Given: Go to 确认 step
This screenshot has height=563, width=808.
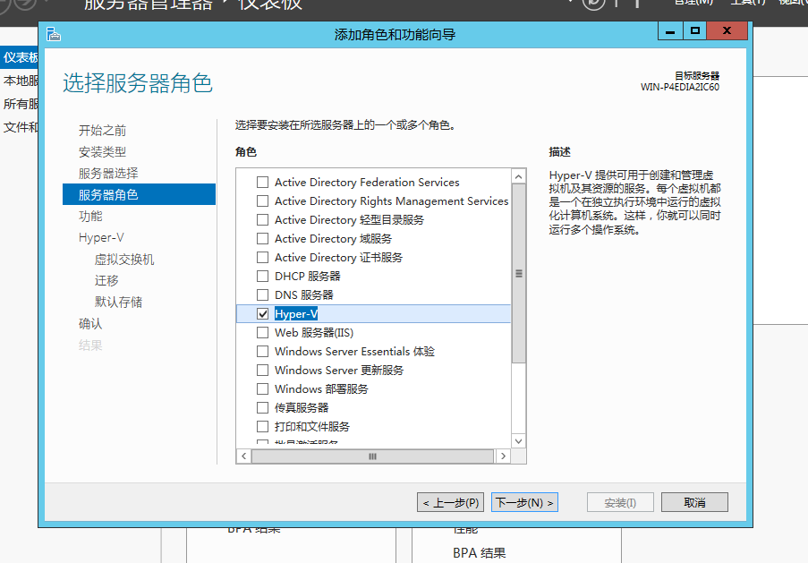Looking at the screenshot, I should click(90, 324).
